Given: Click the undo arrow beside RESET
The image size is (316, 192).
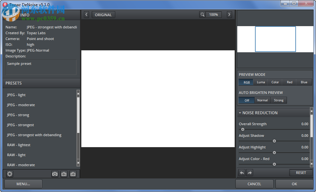Looking at the screenshot, I should click(242, 173).
